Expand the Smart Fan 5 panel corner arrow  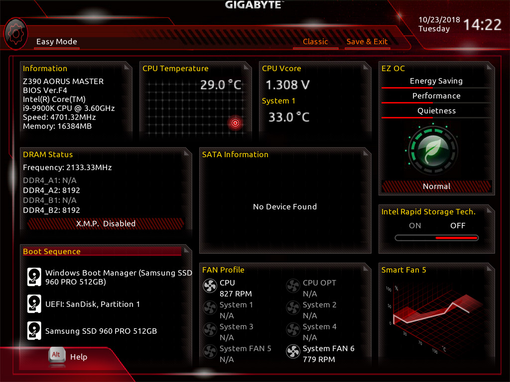[490, 268]
